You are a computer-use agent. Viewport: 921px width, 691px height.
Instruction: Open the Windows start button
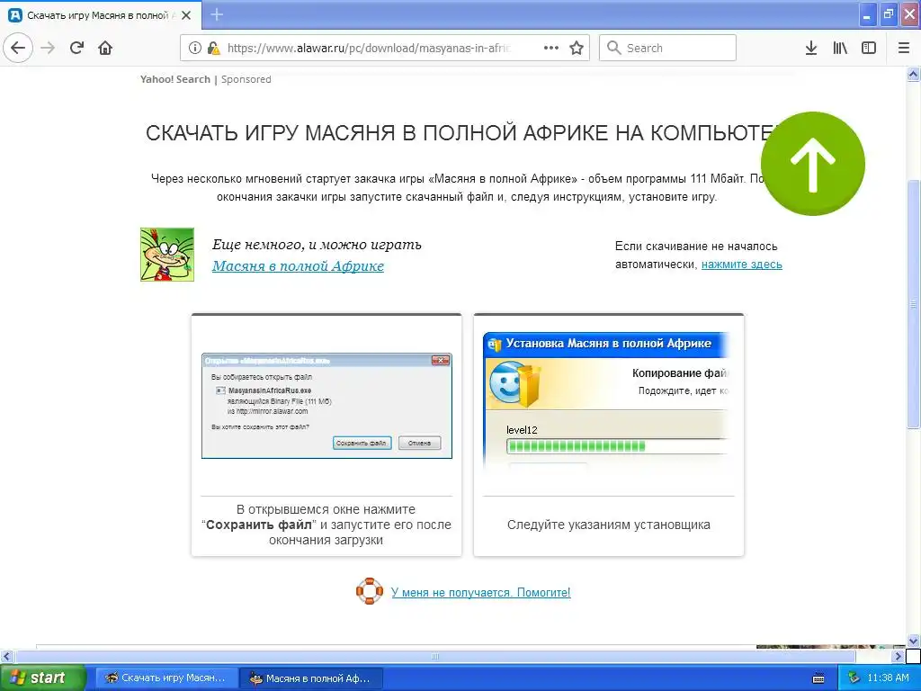(42, 678)
